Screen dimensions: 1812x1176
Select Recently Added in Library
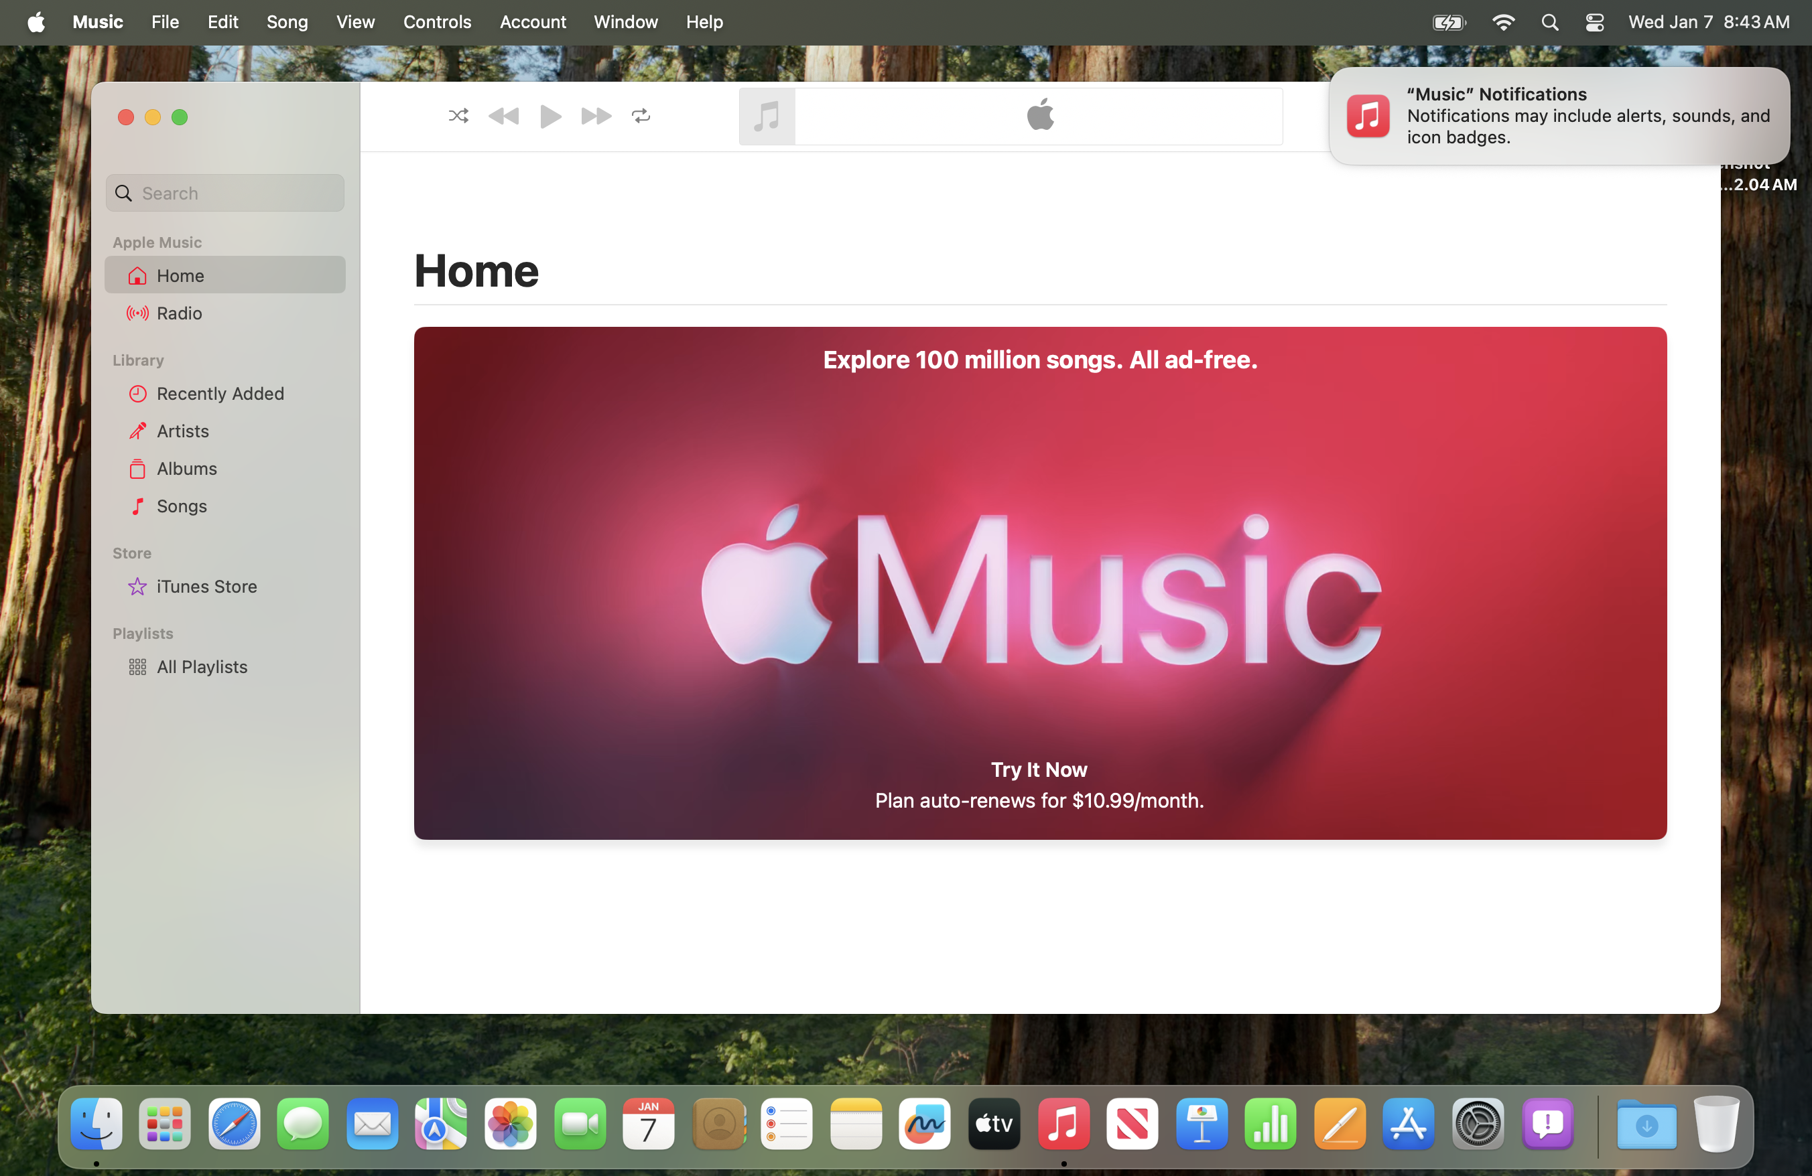220,393
